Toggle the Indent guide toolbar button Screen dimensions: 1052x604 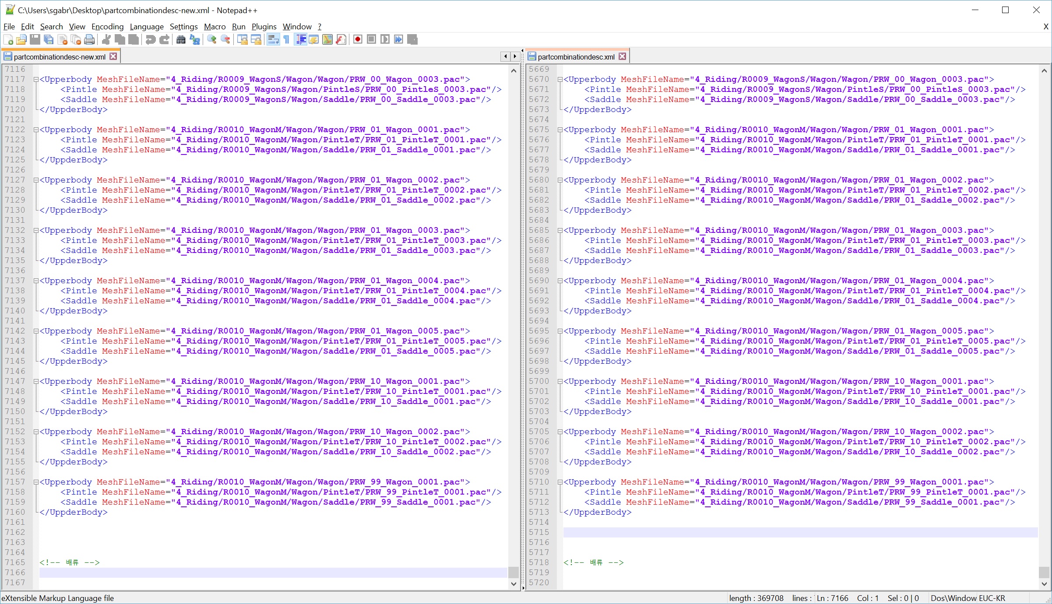pos(301,40)
